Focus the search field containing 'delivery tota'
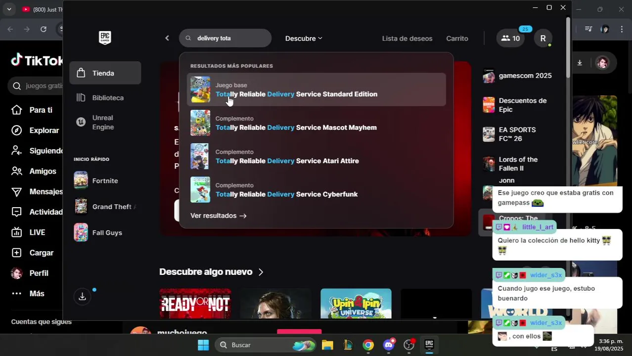The image size is (632, 356). click(226, 38)
